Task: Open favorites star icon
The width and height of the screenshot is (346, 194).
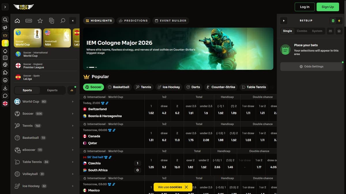Action: [40, 21]
